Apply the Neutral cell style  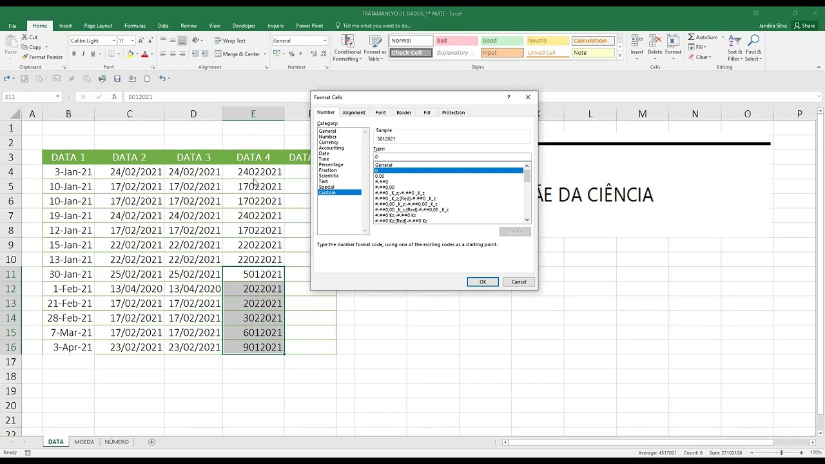(x=547, y=41)
